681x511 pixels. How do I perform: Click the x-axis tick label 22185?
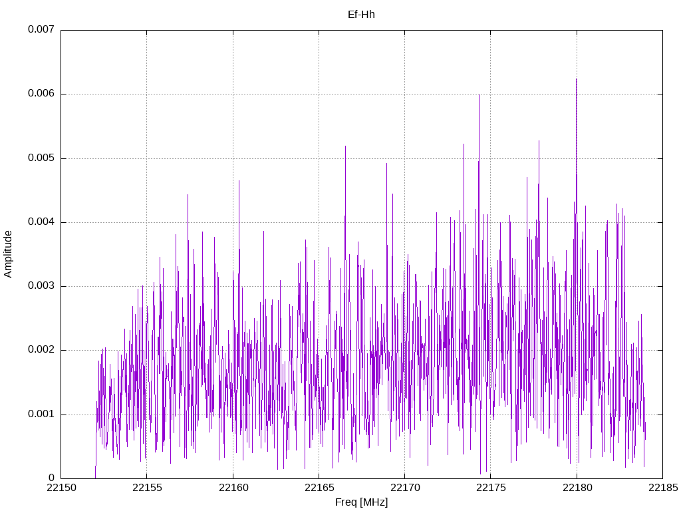tap(663, 488)
